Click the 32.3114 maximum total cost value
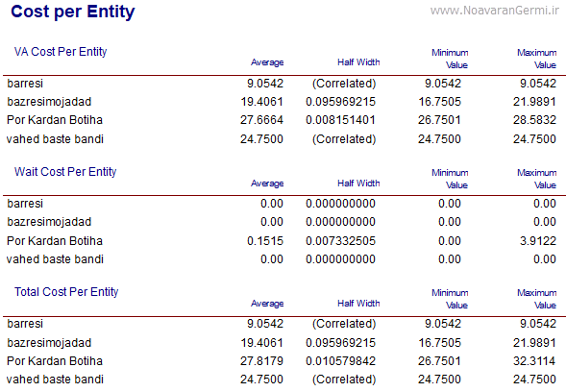The width and height of the screenshot is (566, 392). pyautogui.click(x=534, y=361)
